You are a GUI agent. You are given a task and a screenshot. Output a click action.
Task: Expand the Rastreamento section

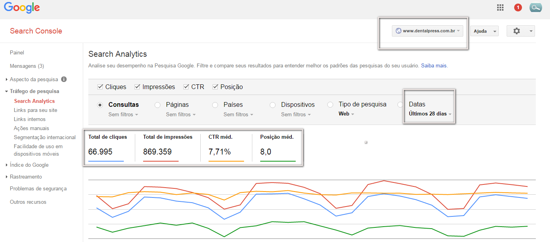(x=7, y=177)
